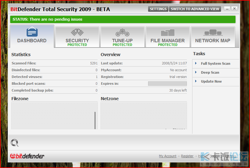This screenshot has height=168, width=250.
Task: Switch to Advanced View
Action: click(x=195, y=9)
